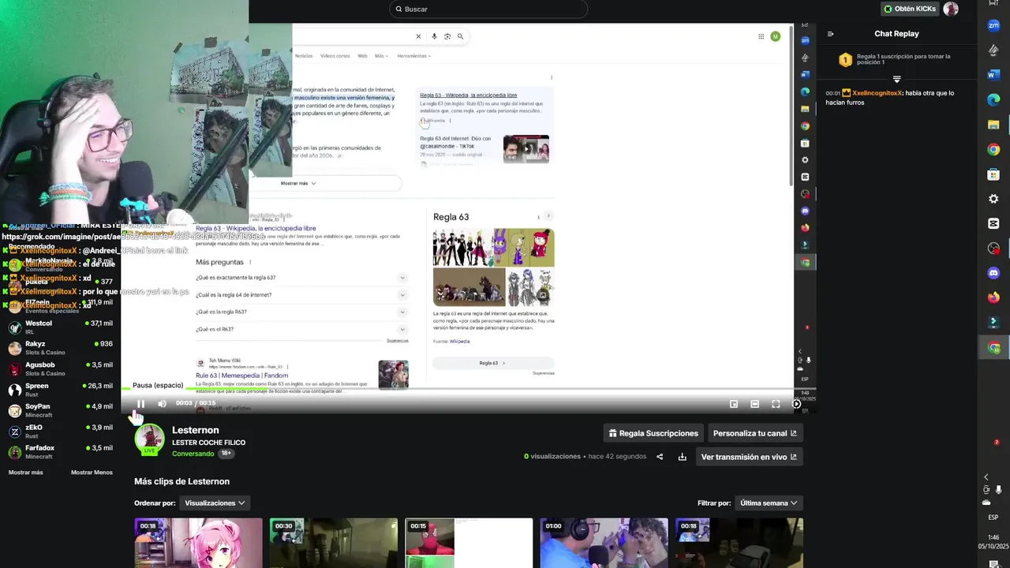
Task: Expand hidden system tray icons chevron
Action: [986, 477]
